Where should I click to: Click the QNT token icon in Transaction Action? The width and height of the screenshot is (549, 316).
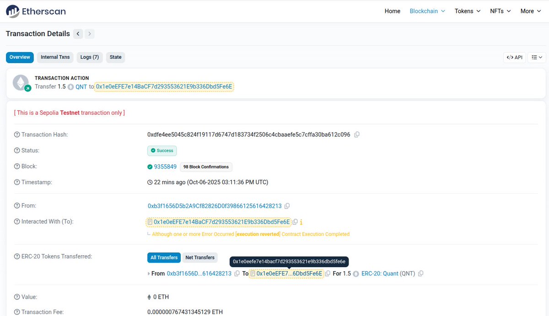(x=70, y=86)
